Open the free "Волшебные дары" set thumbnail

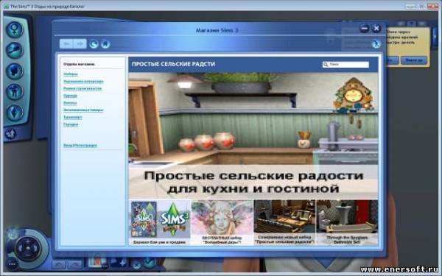[x=222, y=222]
